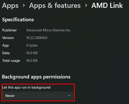Click Background apps permissions heading
The width and height of the screenshot is (129, 104).
coord(36,77)
